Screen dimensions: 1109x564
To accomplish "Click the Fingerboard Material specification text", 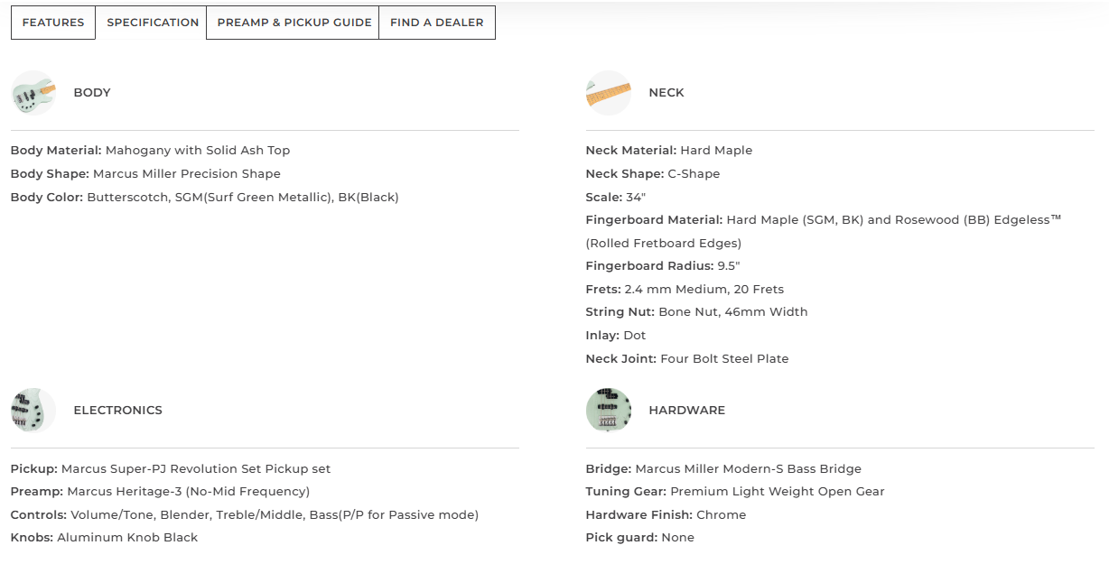I will pos(824,231).
